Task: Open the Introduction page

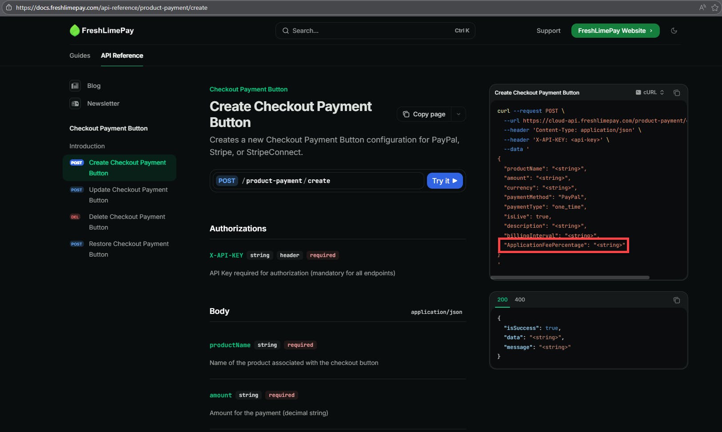Action: 87,146
